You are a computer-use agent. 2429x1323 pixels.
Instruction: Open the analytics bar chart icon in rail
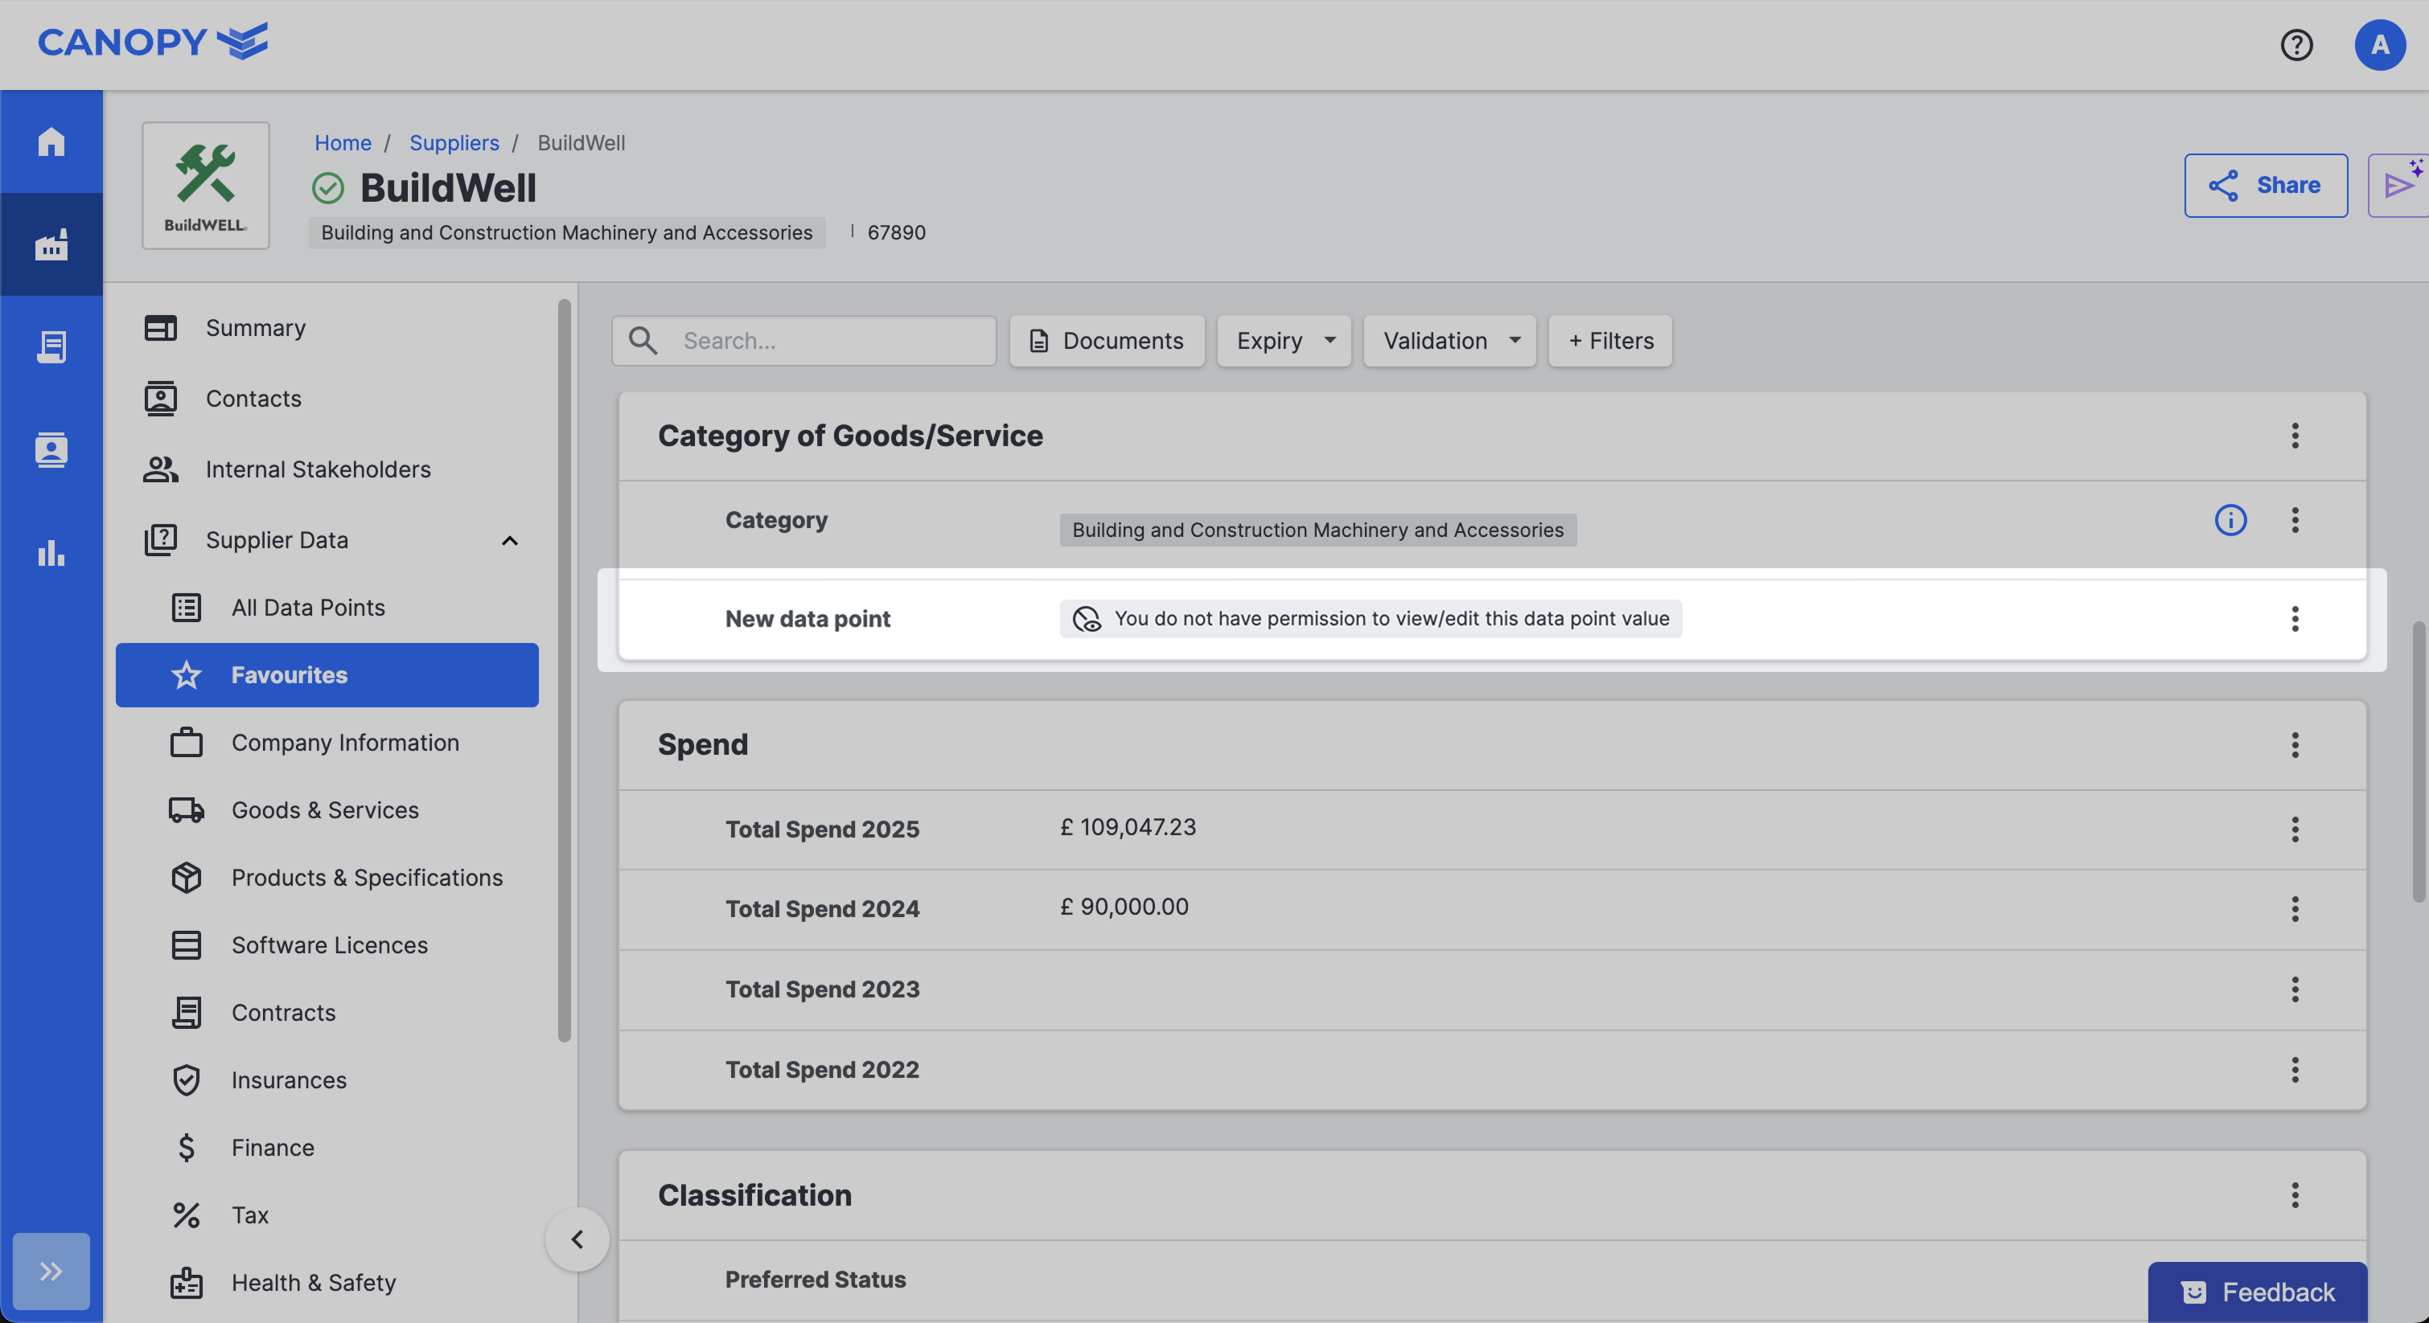(51, 553)
